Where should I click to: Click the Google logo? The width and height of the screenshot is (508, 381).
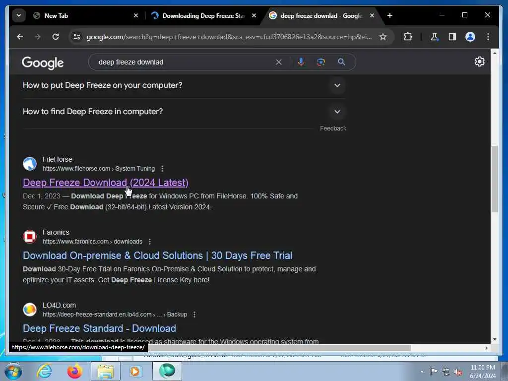[43, 63]
